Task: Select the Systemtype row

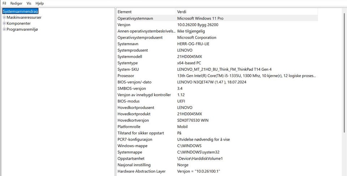Action: pyautogui.click(x=217, y=63)
